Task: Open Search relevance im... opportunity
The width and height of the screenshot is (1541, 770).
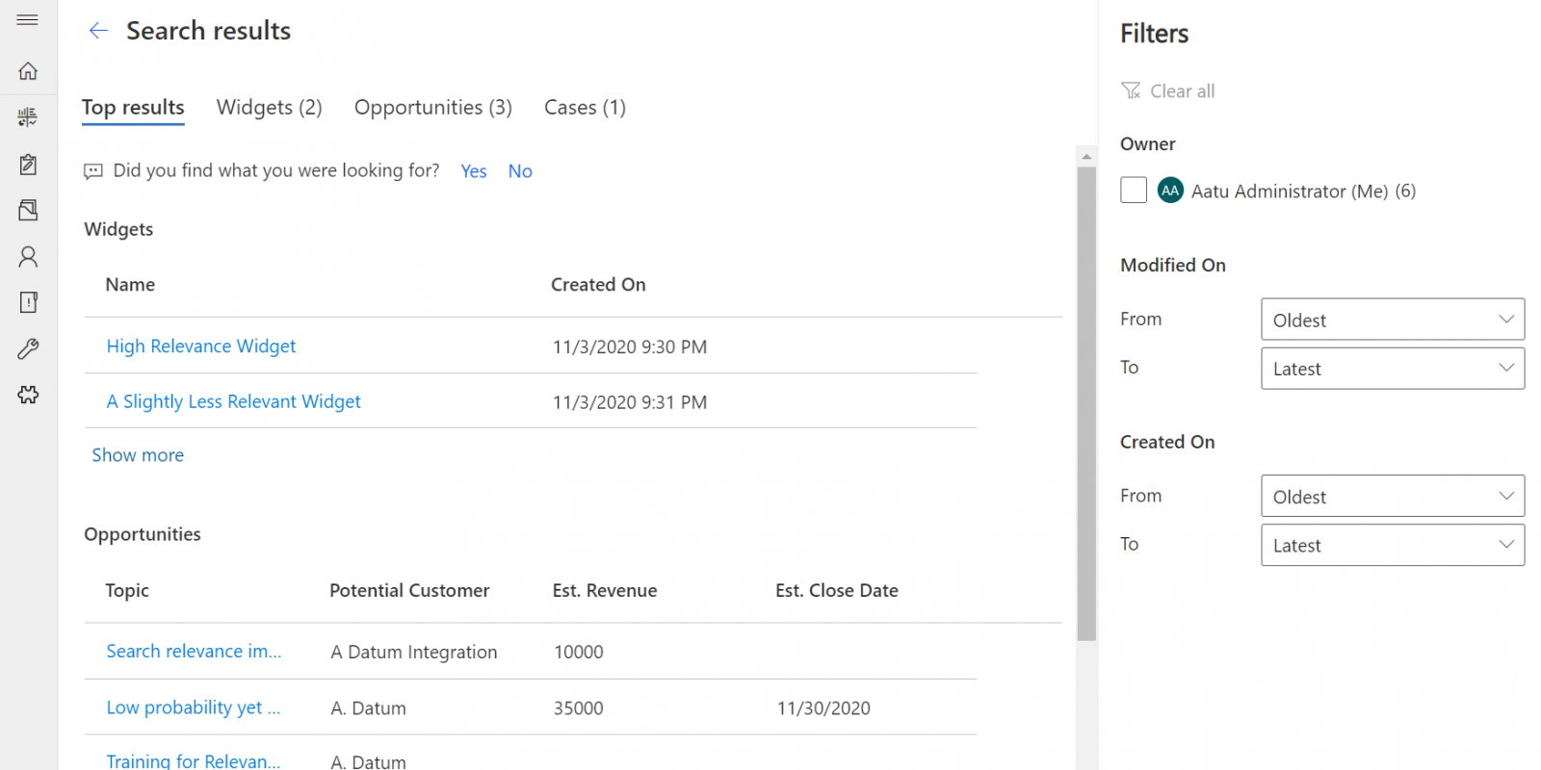Action: coord(194,652)
